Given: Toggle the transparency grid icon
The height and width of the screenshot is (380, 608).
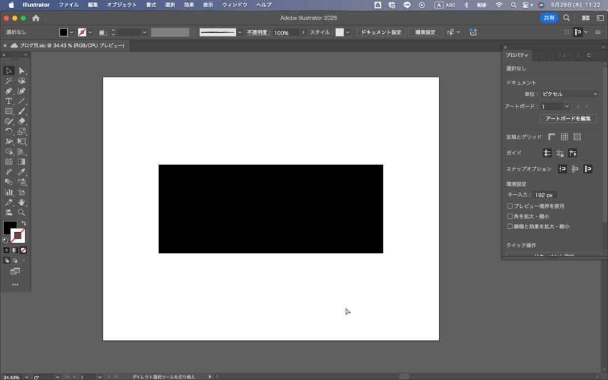Looking at the screenshot, I should click(x=577, y=137).
